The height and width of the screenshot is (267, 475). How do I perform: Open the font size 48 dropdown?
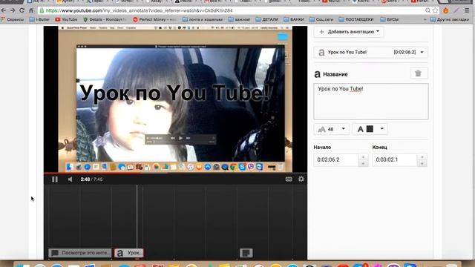coord(332,129)
